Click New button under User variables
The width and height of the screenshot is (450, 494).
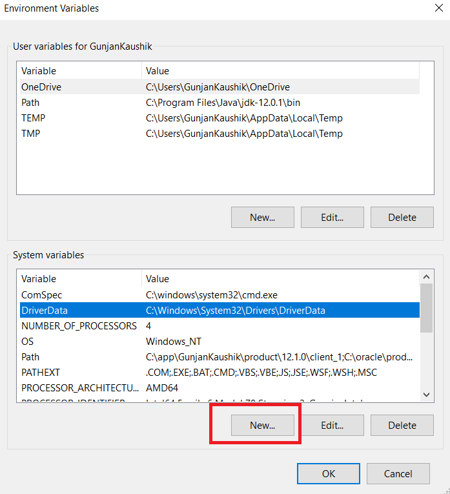point(262,218)
